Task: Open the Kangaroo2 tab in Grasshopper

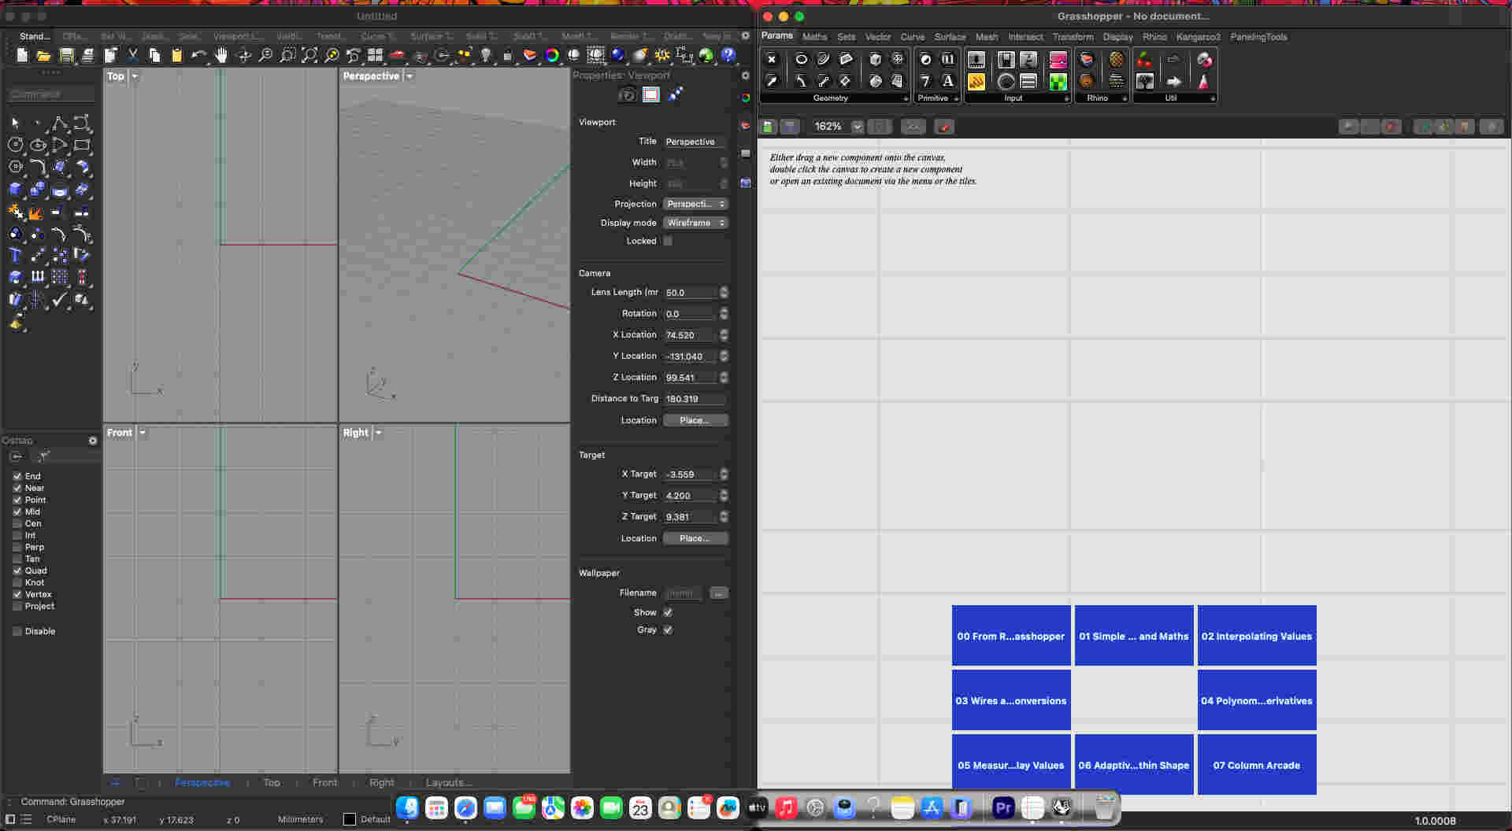Action: click(x=1198, y=37)
